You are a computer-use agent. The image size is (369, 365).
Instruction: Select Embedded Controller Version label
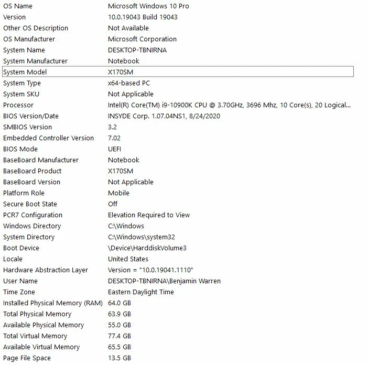[48, 138]
